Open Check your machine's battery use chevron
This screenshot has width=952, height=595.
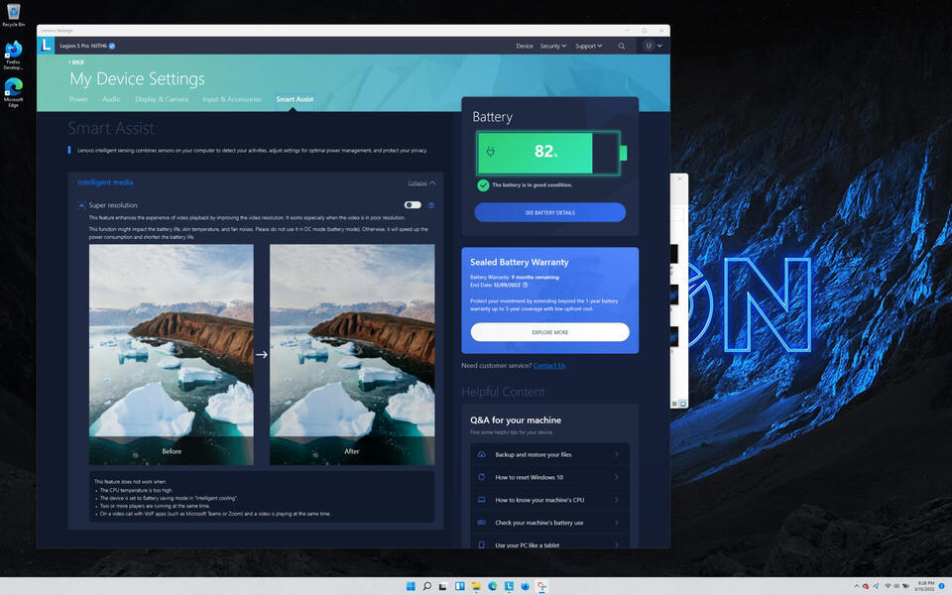pyautogui.click(x=616, y=523)
